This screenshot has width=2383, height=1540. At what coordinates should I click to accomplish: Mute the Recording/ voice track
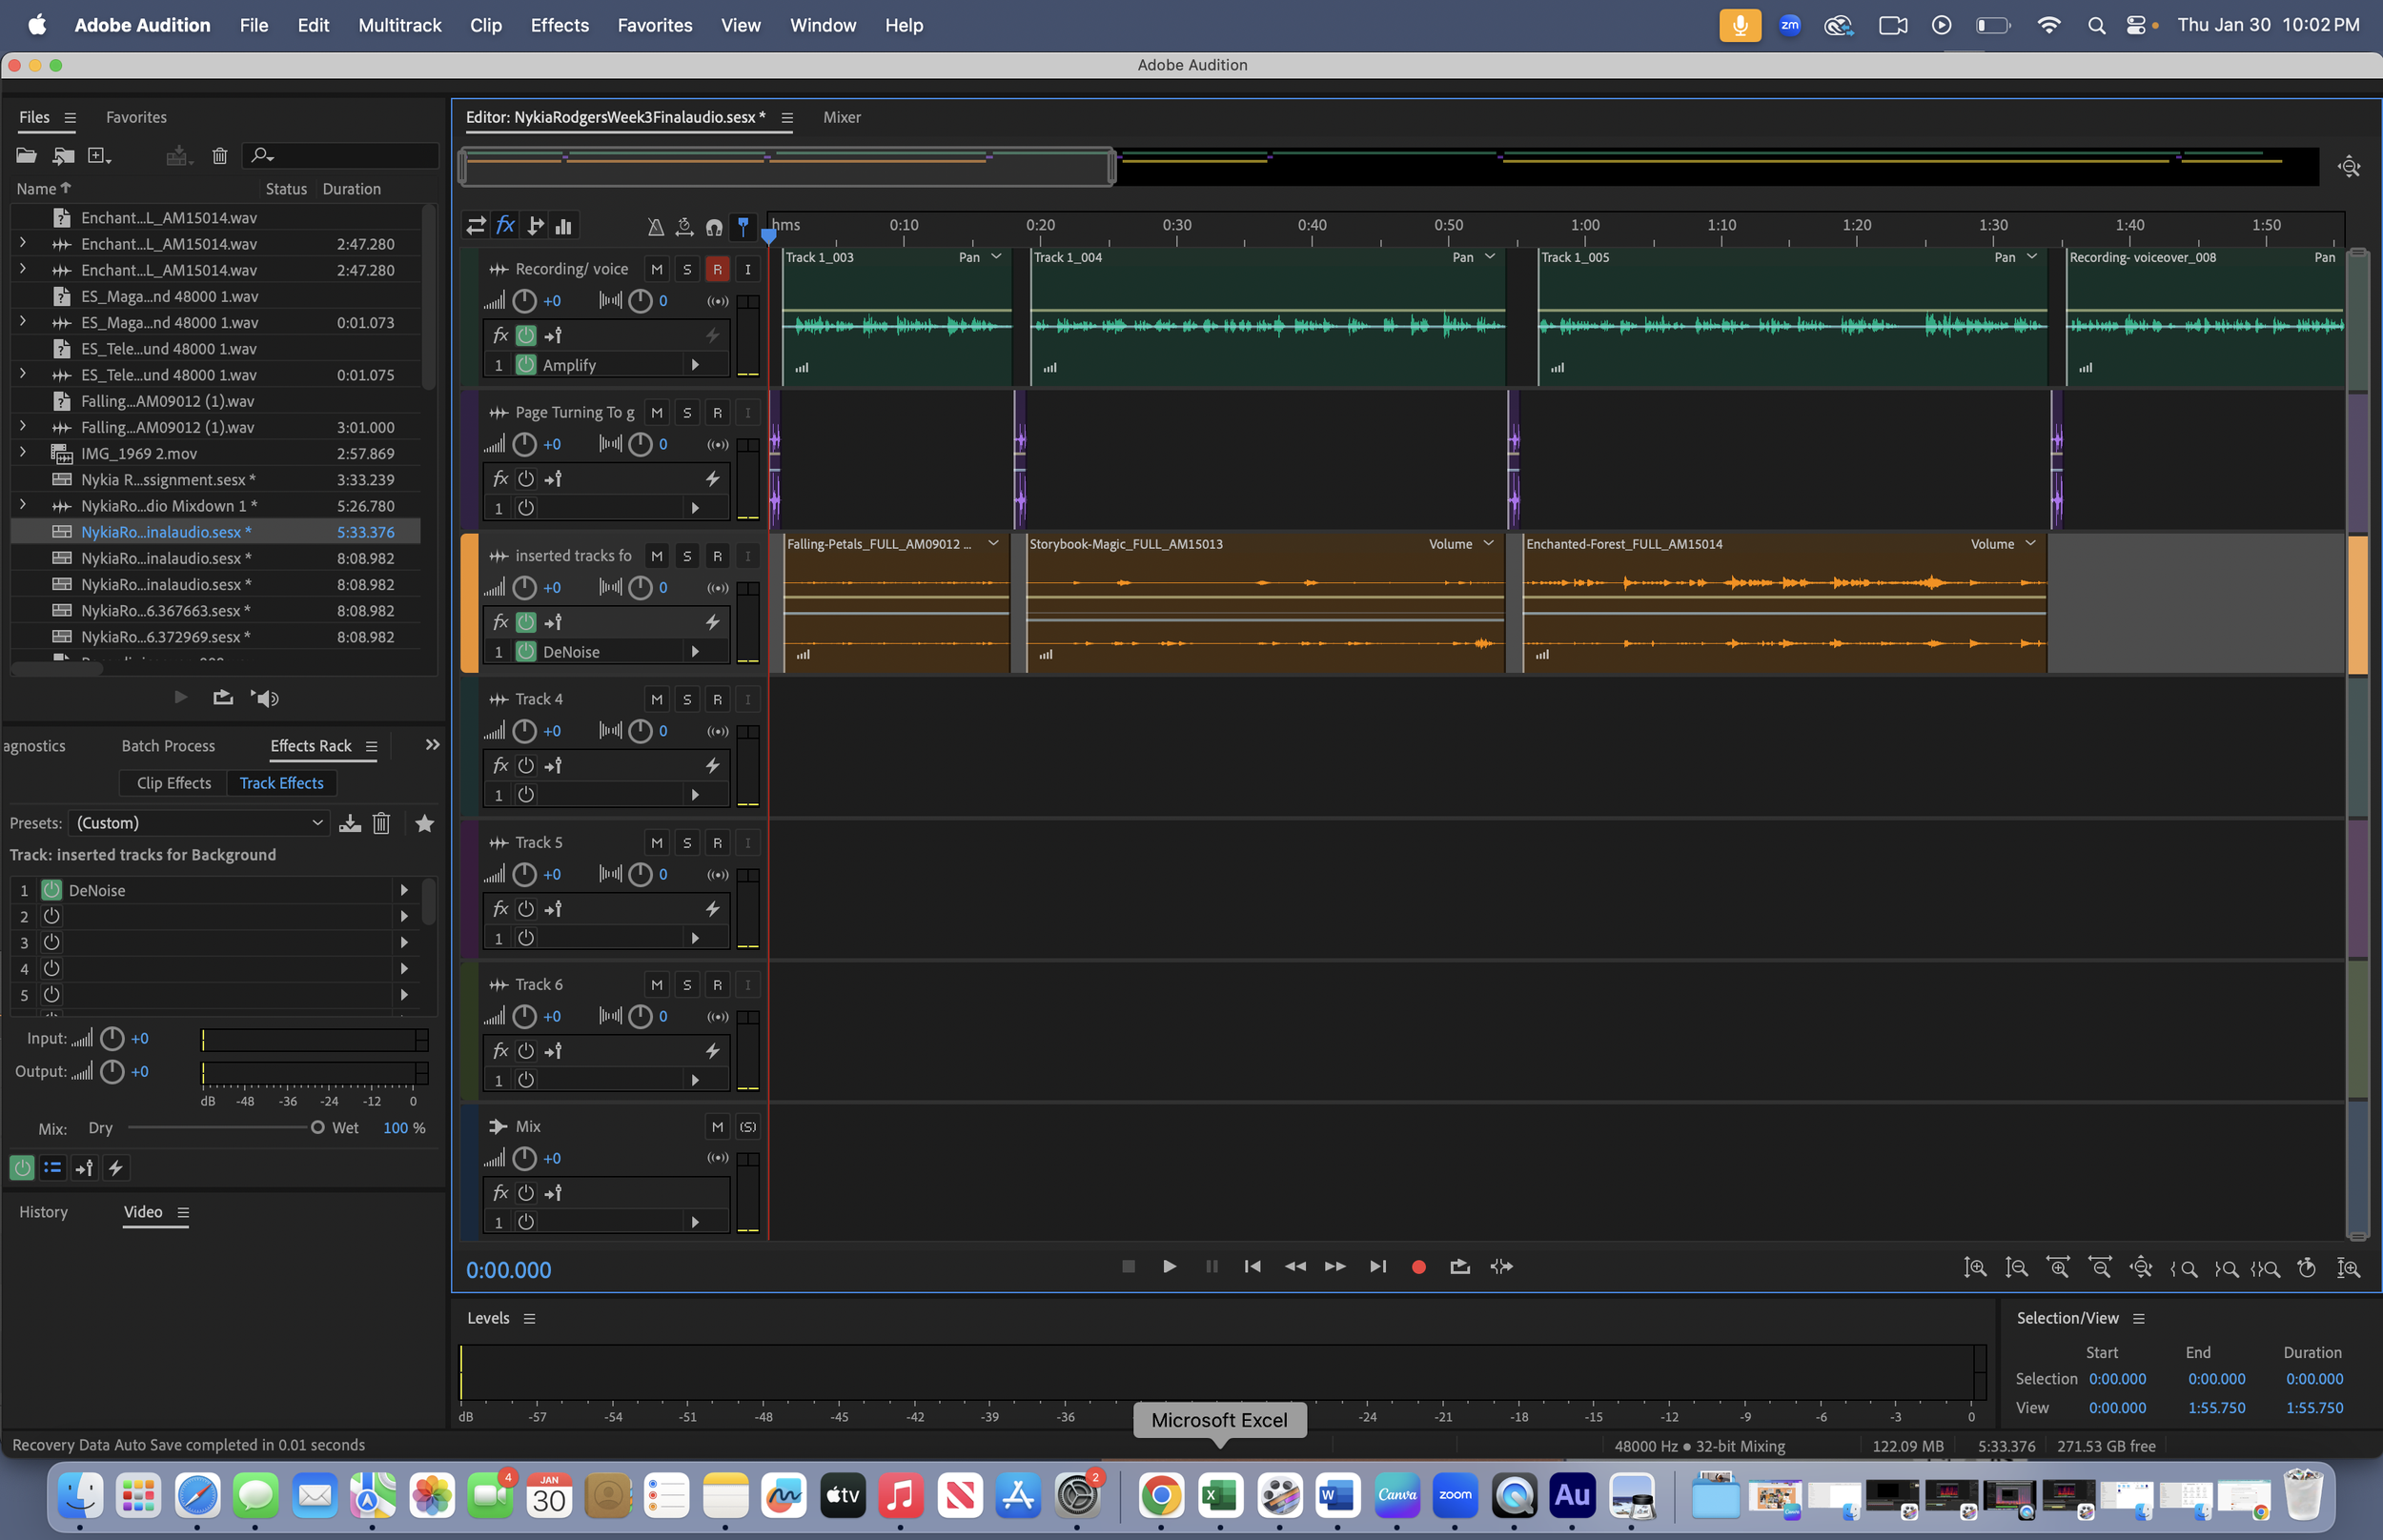tap(656, 269)
